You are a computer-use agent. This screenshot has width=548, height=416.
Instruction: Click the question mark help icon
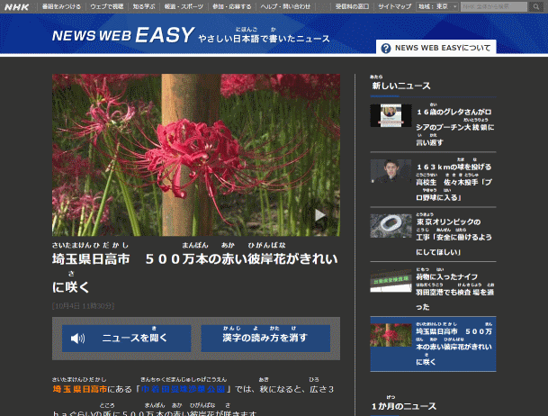(x=385, y=49)
